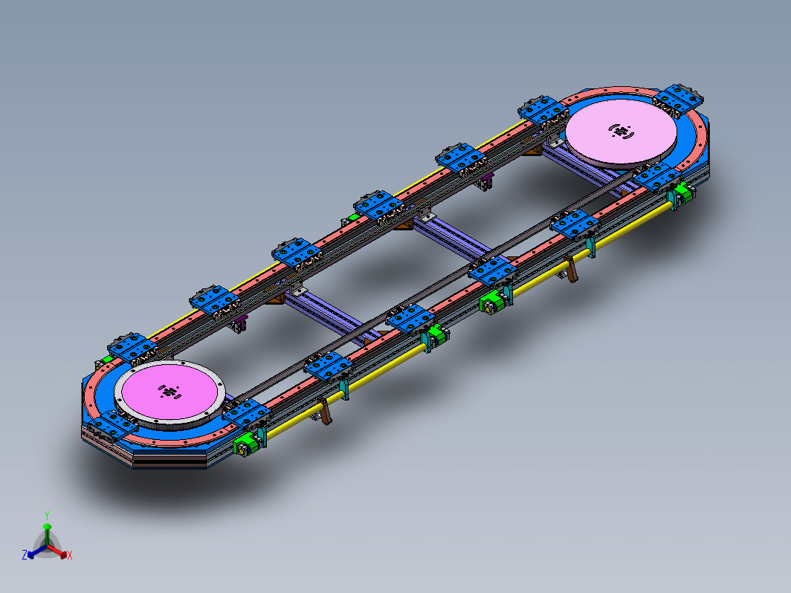
Task: Select the light pink turntable disc
Action: (621, 131)
